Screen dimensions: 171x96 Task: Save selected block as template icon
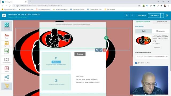click(101, 50)
